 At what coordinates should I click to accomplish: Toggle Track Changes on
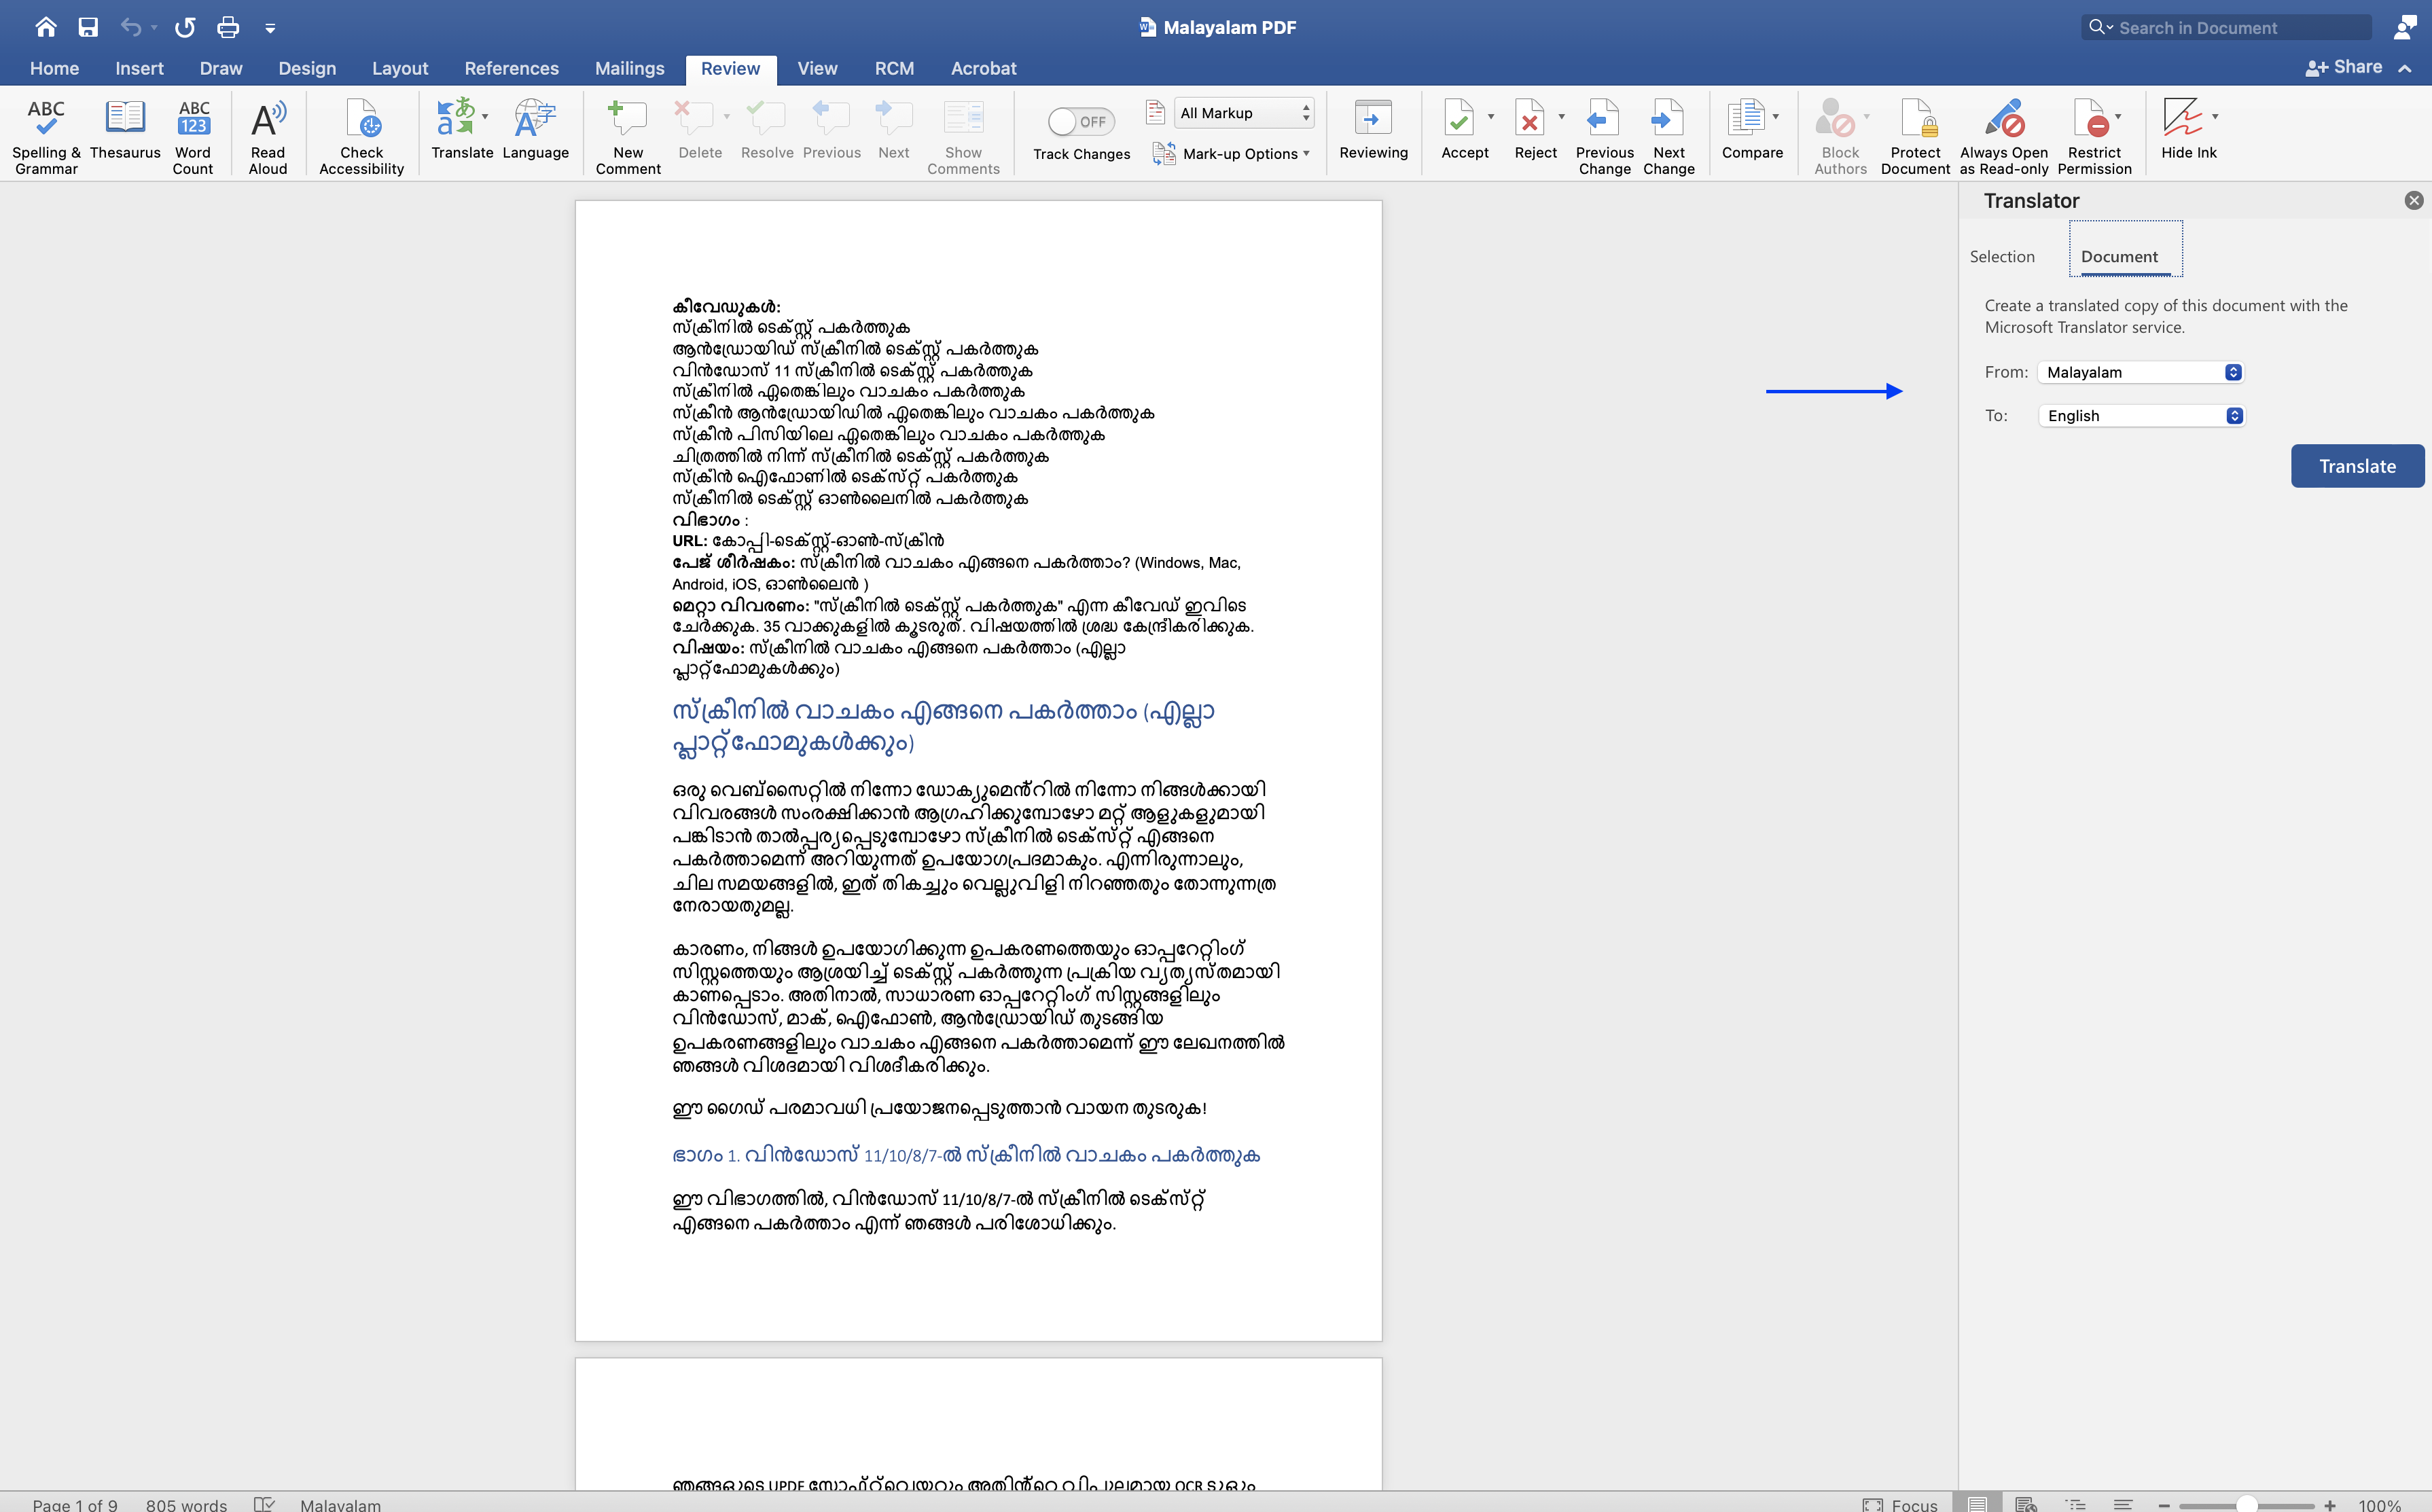(1079, 121)
